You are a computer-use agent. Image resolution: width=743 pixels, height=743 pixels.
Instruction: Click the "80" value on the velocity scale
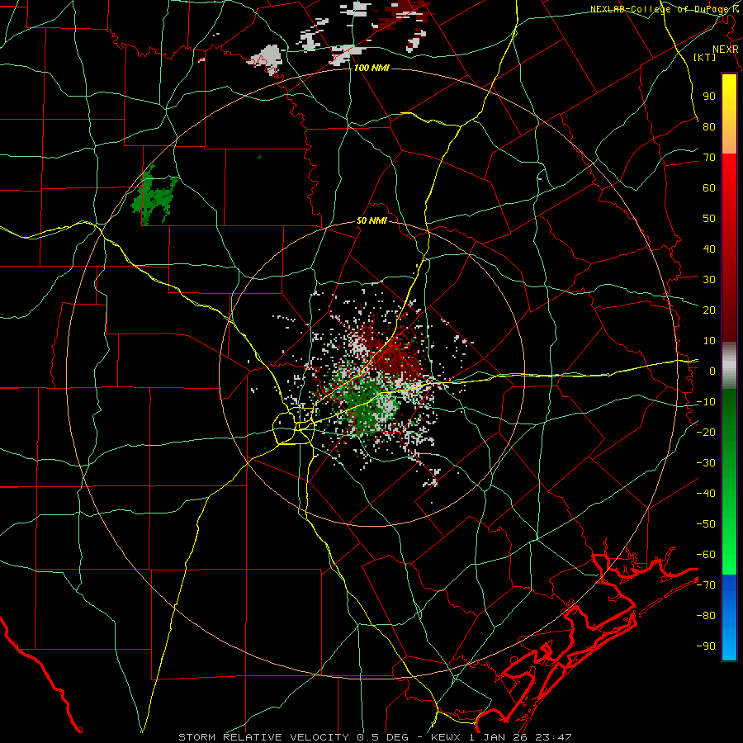tap(709, 127)
